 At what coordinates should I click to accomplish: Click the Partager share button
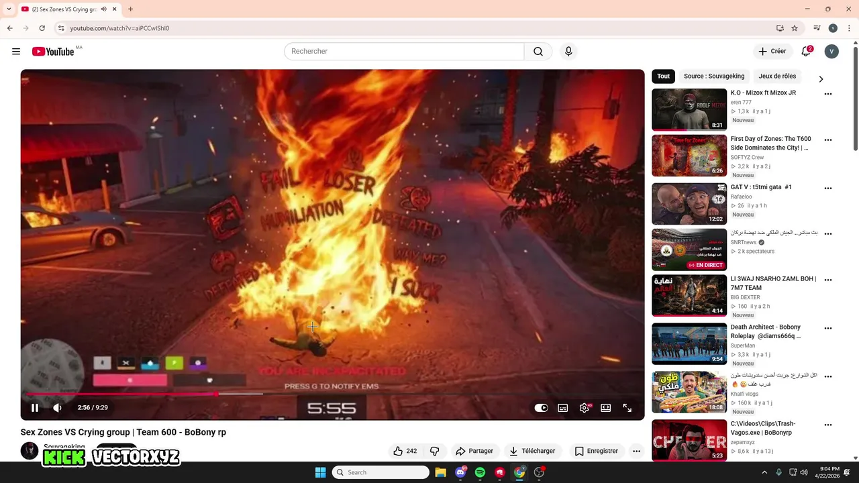click(x=474, y=451)
